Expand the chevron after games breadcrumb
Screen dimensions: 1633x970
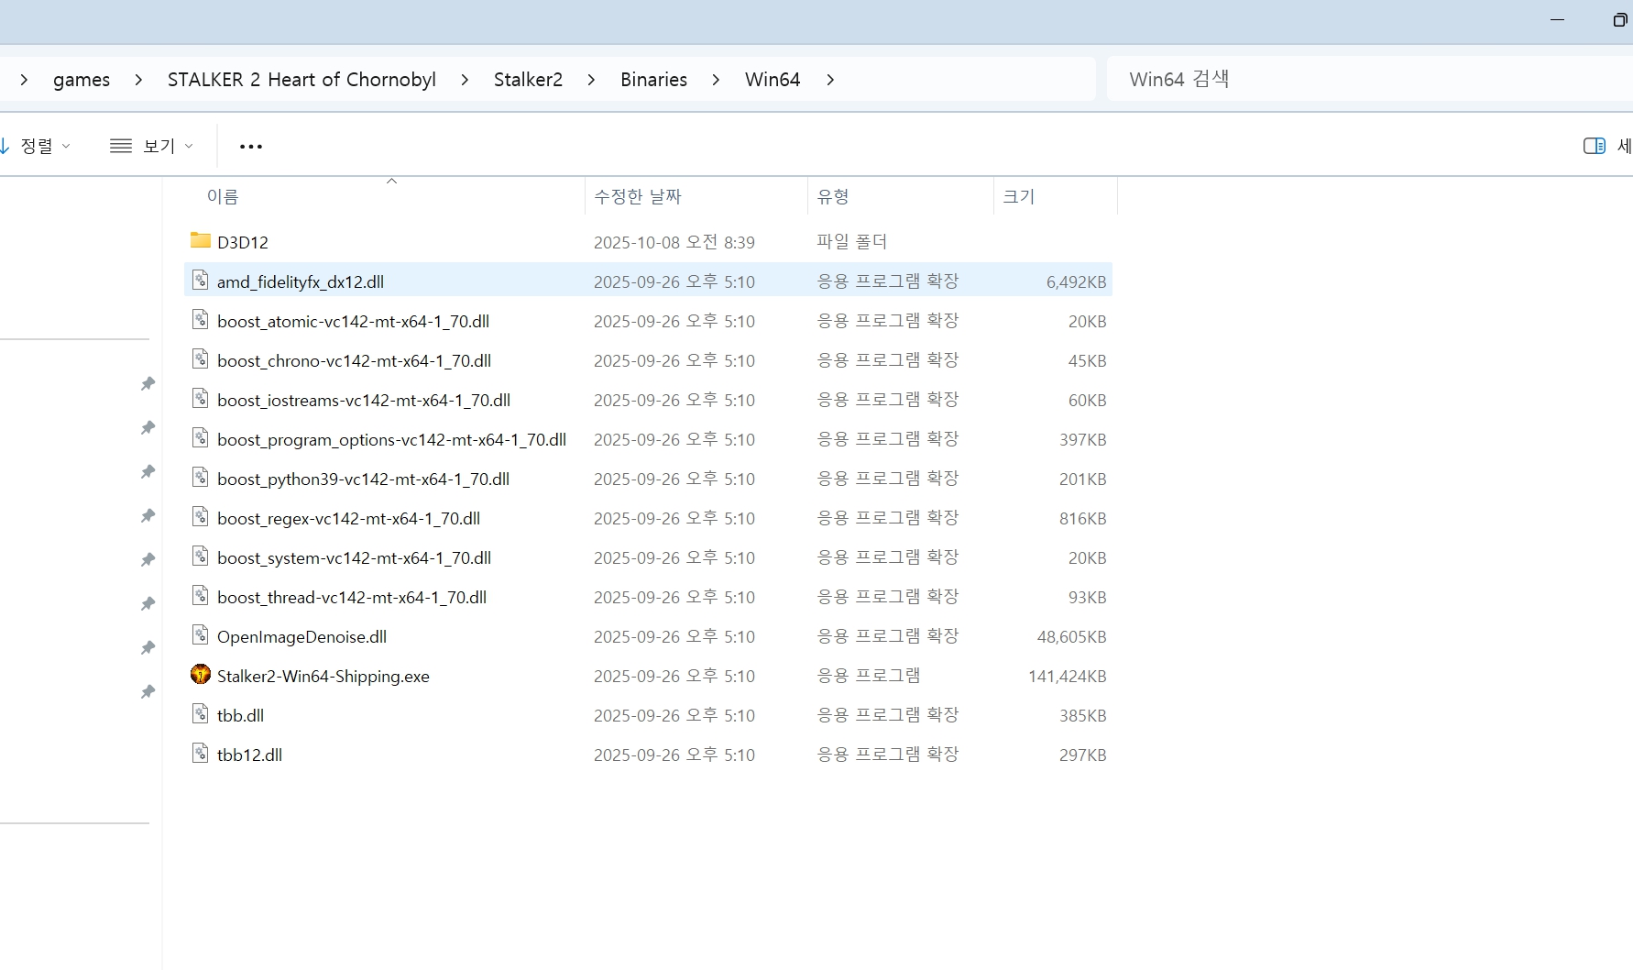click(x=138, y=80)
